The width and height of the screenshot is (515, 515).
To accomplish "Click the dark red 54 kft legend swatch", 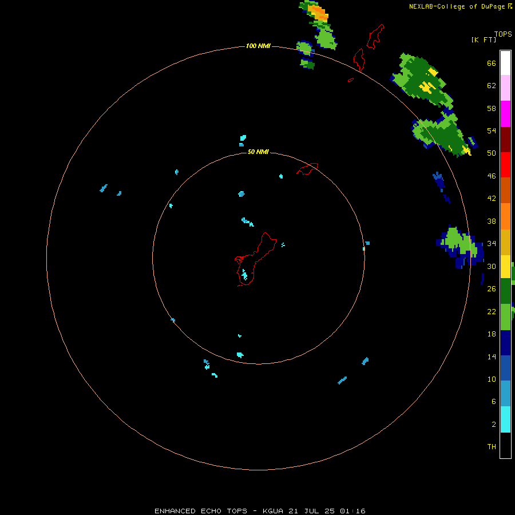I will 505,139.
